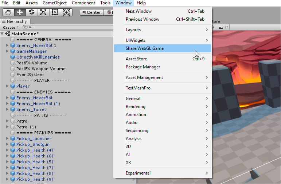Expand the Layouts submenu
Viewport: 281px width, 184px height.
[163, 30]
